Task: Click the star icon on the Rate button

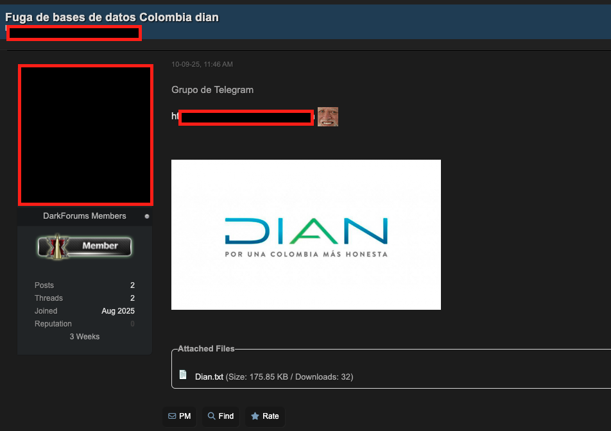Action: click(255, 416)
